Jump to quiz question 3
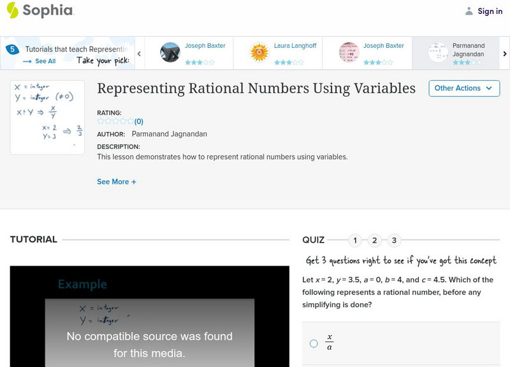 [395, 240]
